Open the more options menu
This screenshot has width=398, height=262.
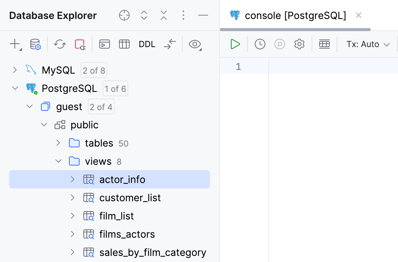(183, 16)
